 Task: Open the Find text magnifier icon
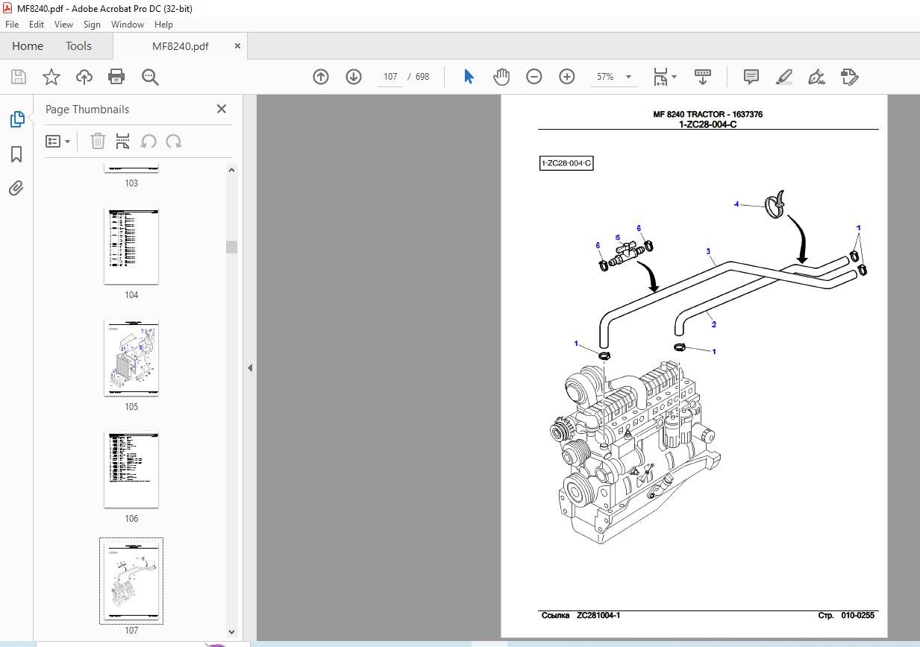click(x=150, y=77)
